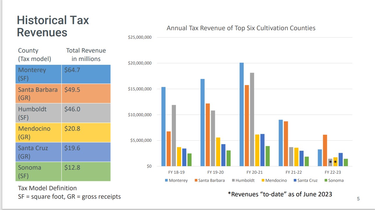Select the Humboldt gray legend marker
The image size is (375, 210).
(233, 180)
